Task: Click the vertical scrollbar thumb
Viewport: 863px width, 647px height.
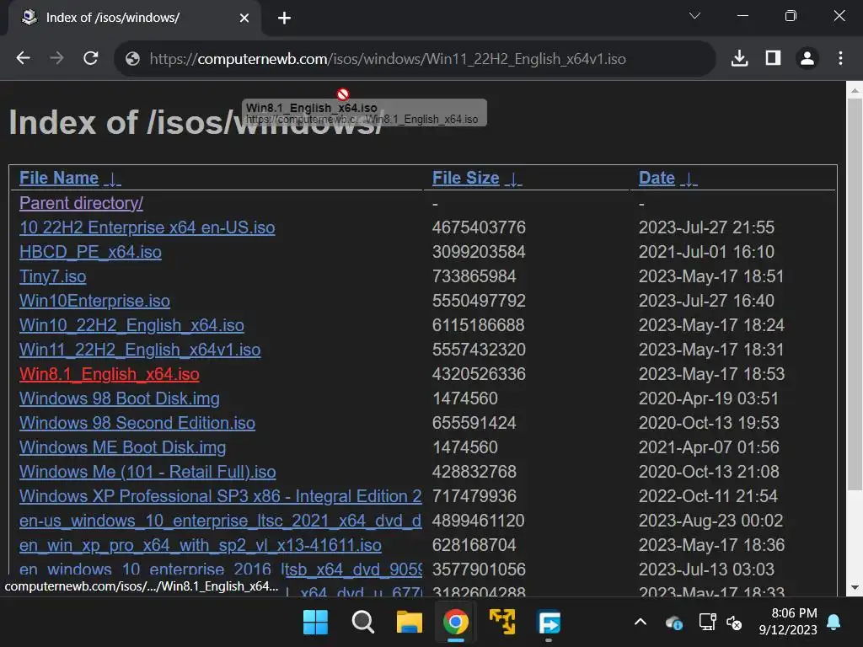Action: (x=855, y=294)
